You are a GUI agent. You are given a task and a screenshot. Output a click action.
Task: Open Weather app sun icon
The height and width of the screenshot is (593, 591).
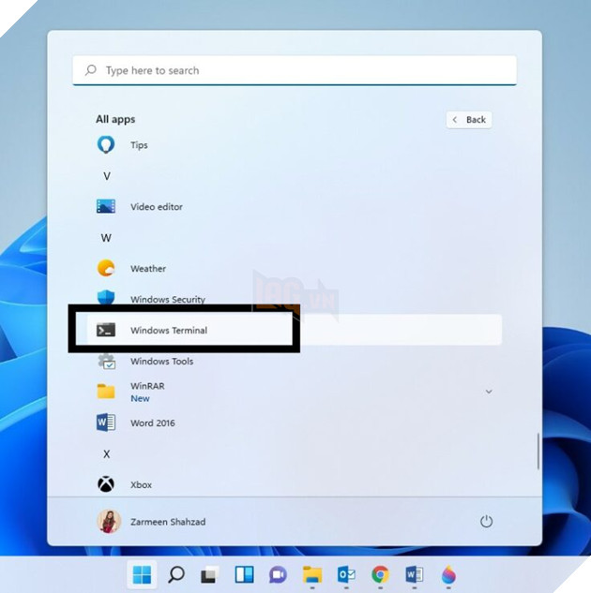coord(106,268)
